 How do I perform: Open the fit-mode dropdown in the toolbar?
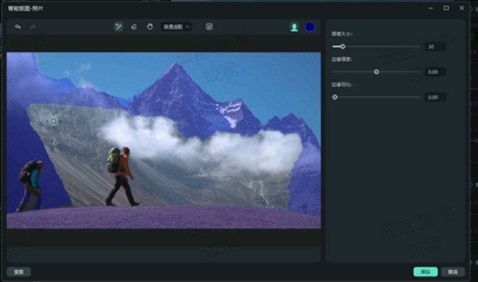point(176,27)
